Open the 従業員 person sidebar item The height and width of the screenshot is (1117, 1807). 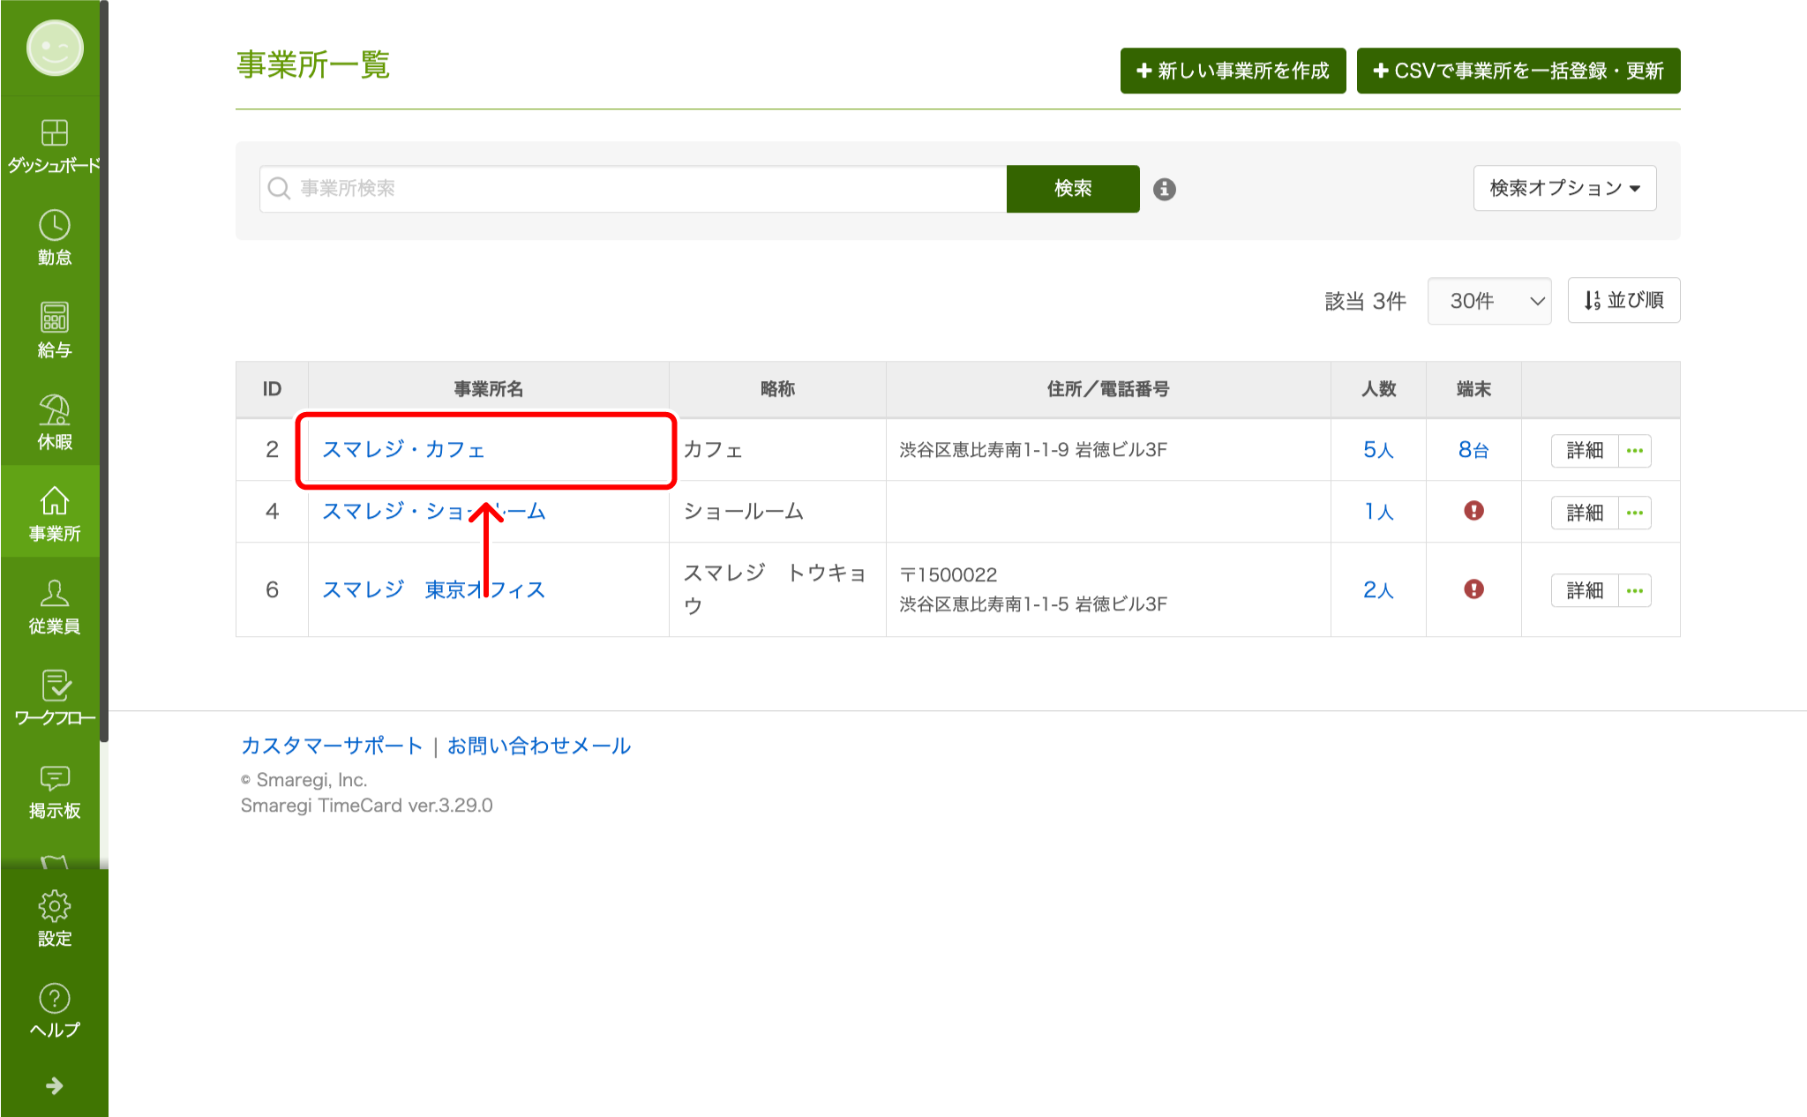55,607
